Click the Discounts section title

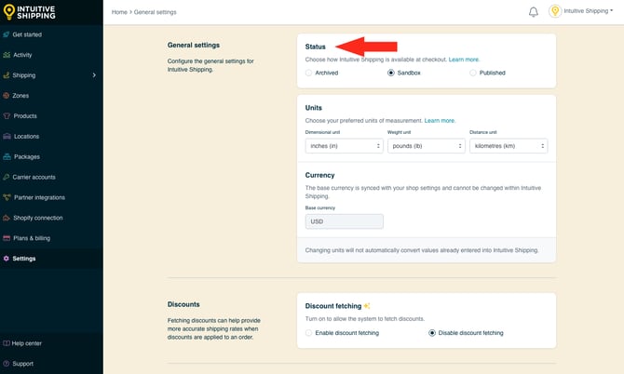click(183, 304)
